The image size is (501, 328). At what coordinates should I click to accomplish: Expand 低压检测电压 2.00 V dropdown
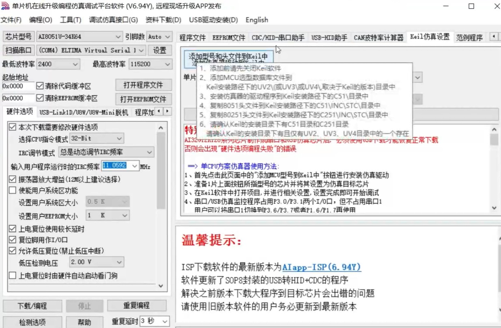(x=119, y=262)
